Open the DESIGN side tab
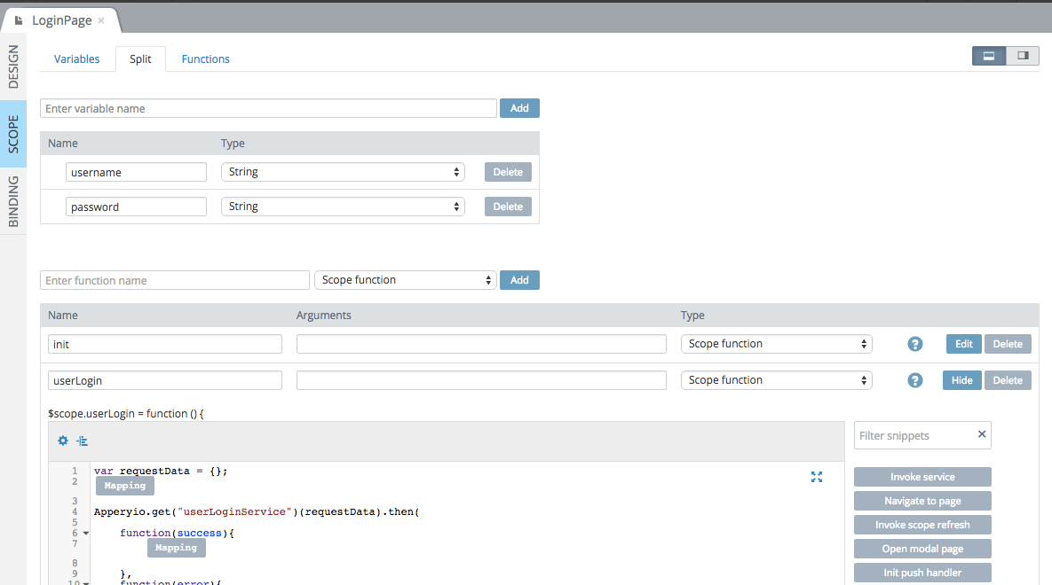Image resolution: width=1052 pixels, height=585 pixels. click(x=13, y=66)
